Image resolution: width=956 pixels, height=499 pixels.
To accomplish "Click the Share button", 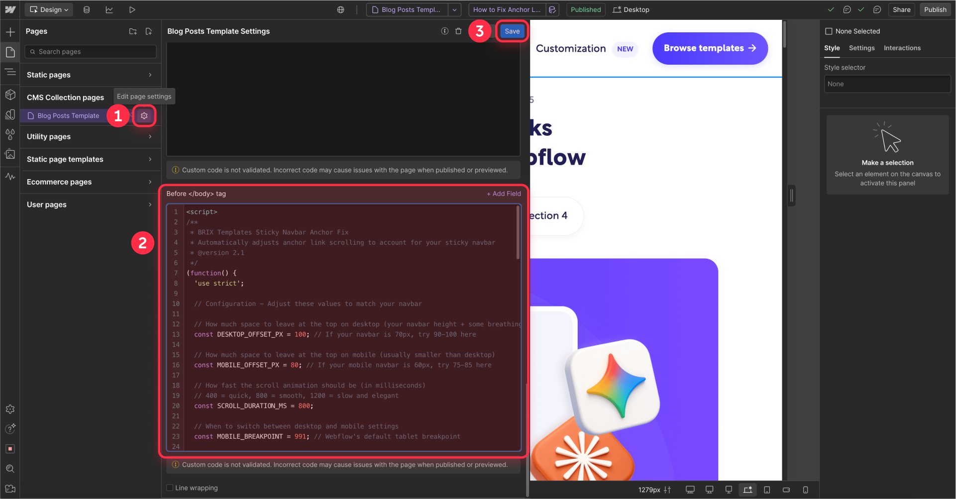I will [x=901, y=9].
